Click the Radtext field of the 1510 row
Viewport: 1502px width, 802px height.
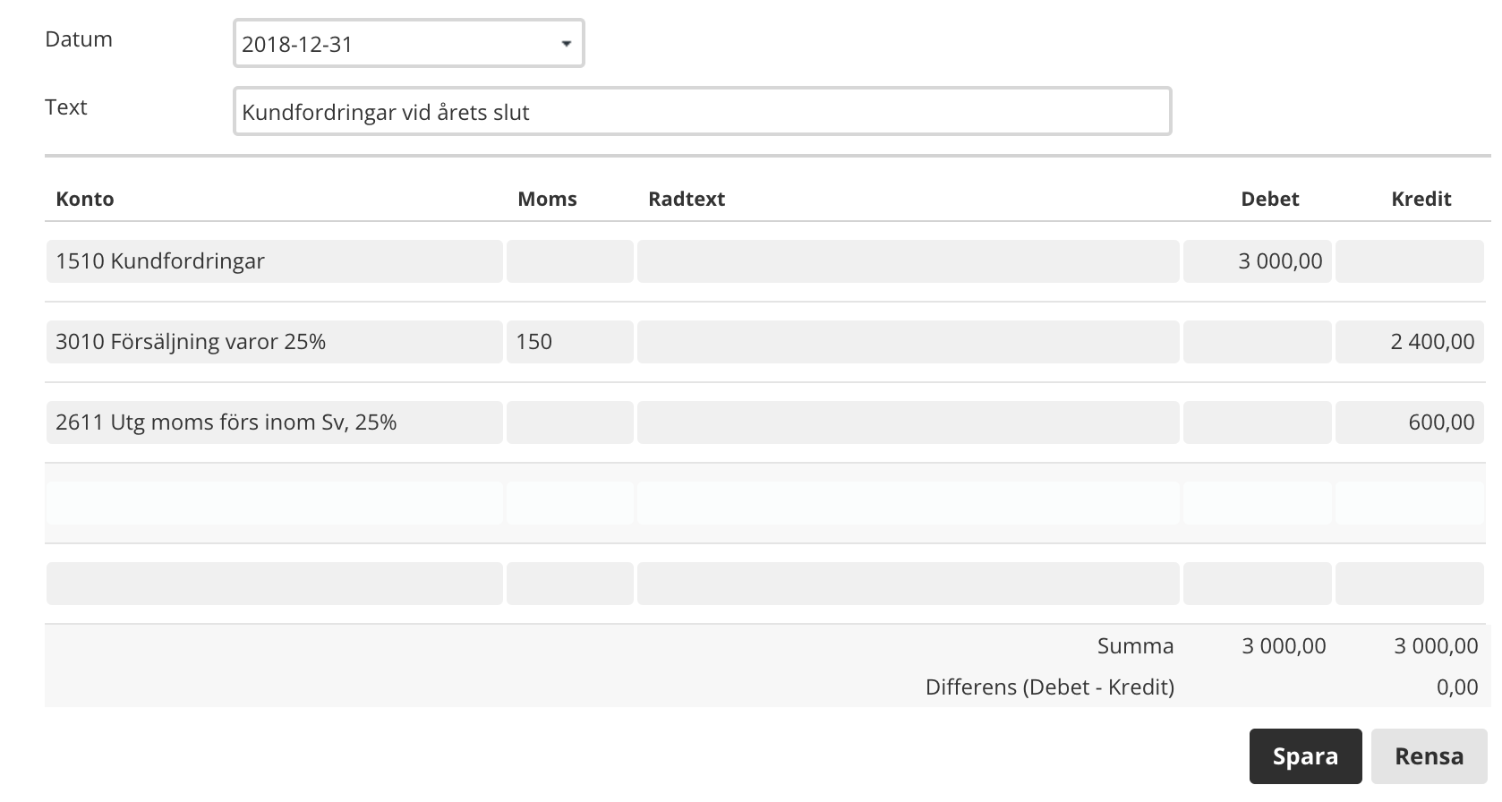pos(908,261)
